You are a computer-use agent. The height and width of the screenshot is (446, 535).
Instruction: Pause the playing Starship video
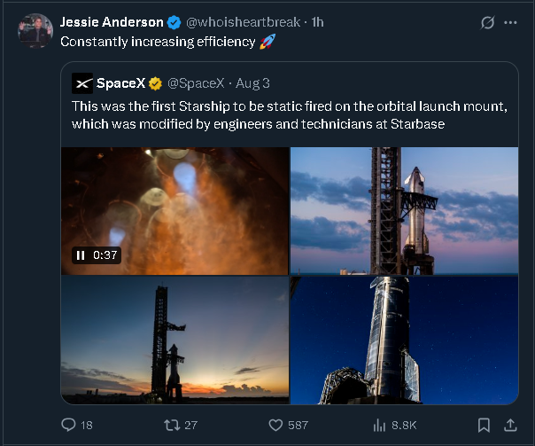(81, 255)
